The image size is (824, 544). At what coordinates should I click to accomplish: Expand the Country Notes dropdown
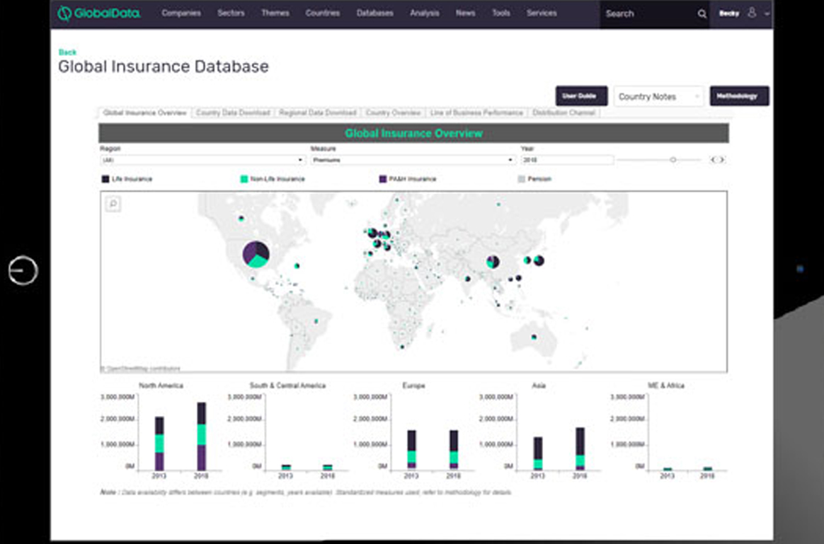pos(658,97)
